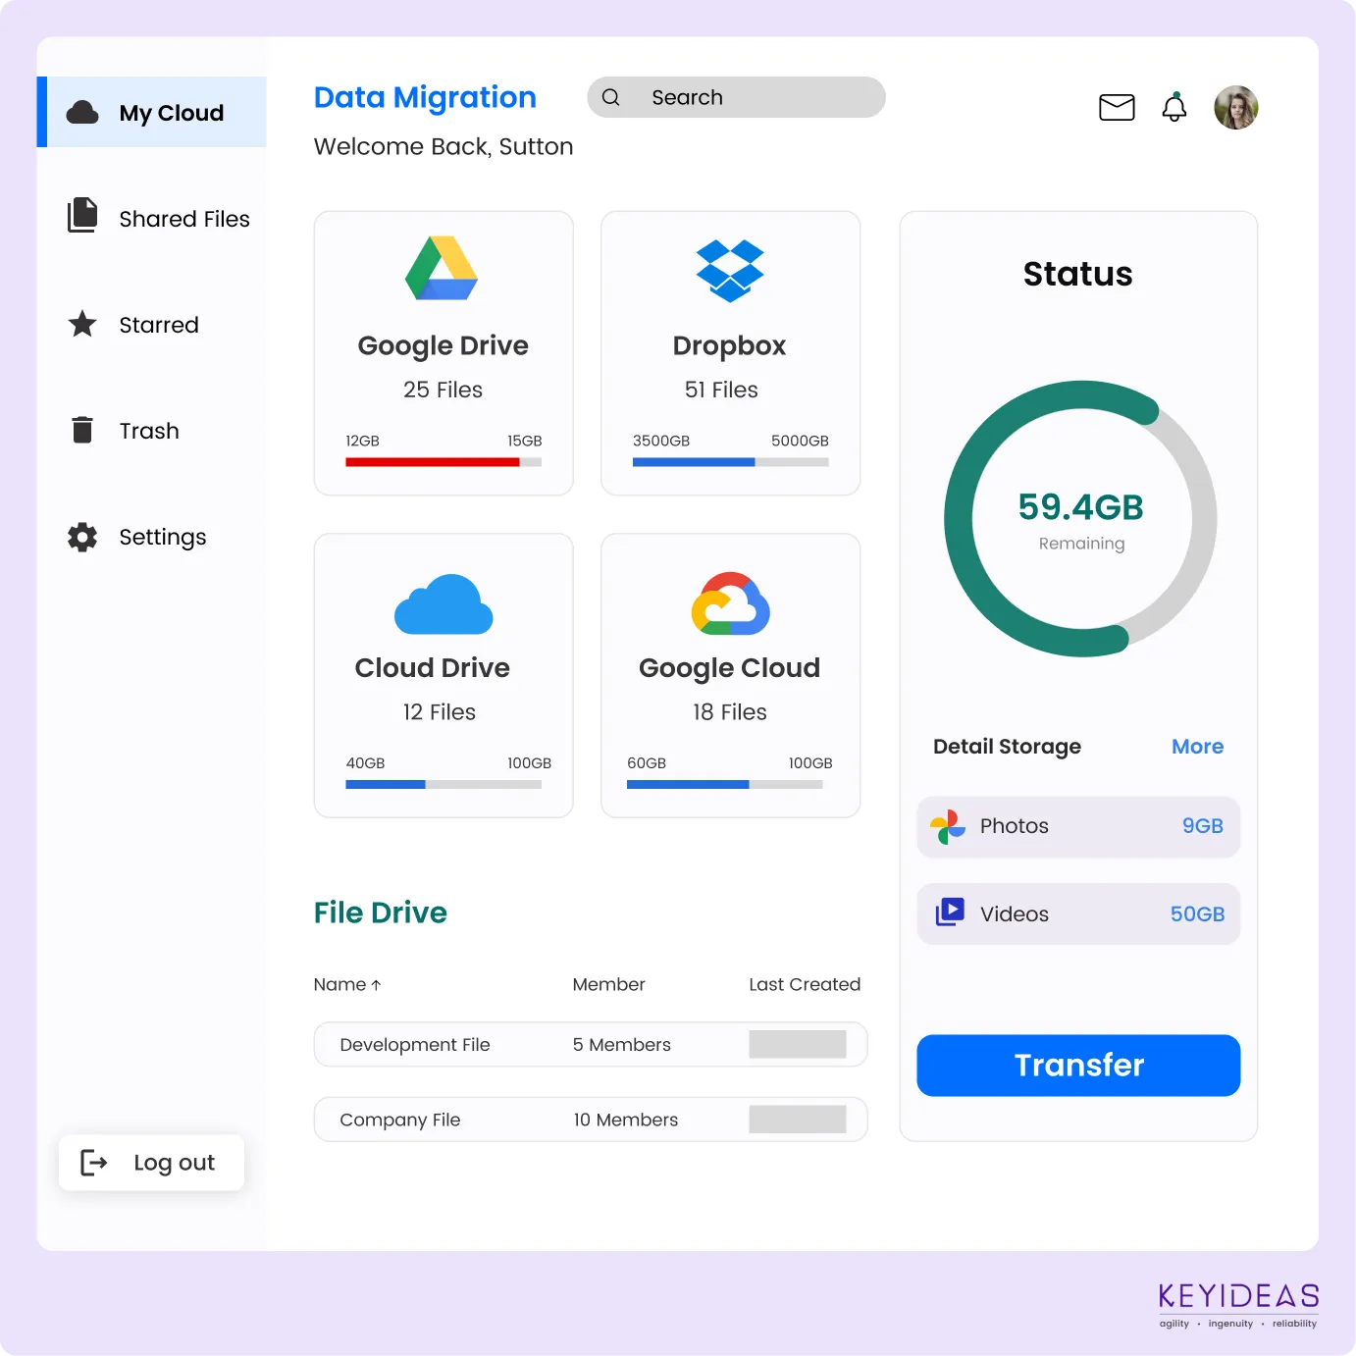Click the 51 Files label
1356x1356 pixels.
pyautogui.click(x=721, y=390)
